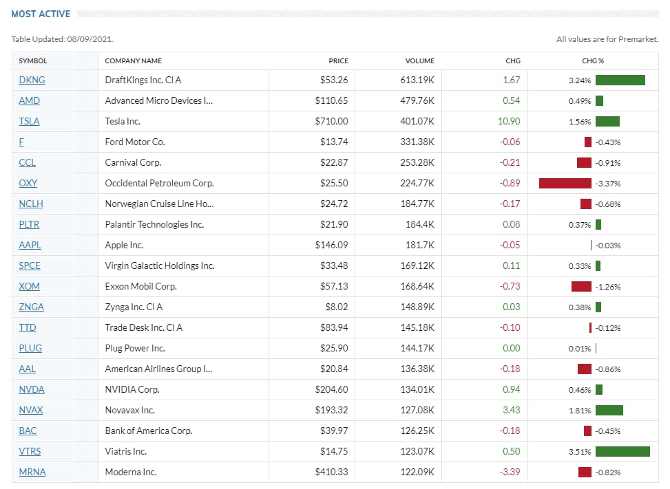The width and height of the screenshot is (670, 489).
Task: Click the $710.00 Tesla price
Action: (332, 122)
